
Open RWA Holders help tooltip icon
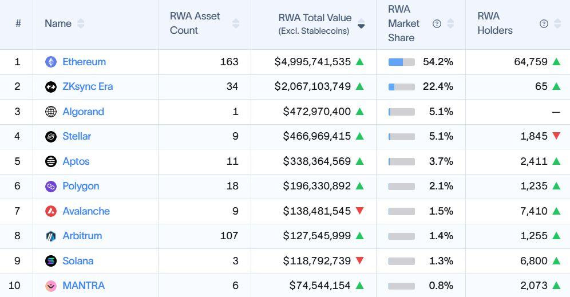(544, 23)
